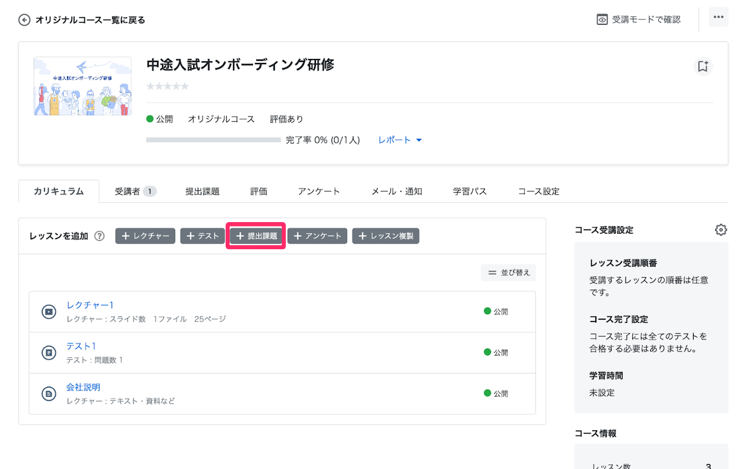
Task: Click the レッスン受講順番 heading
Action: [x=623, y=263]
